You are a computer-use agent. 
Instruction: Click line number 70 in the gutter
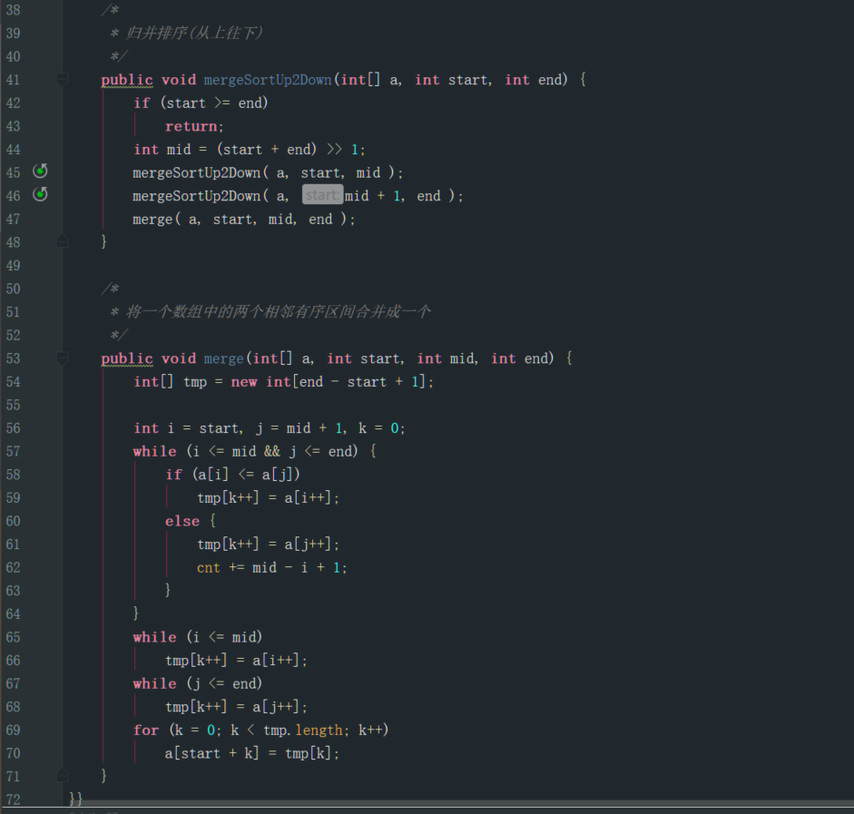[x=13, y=753]
